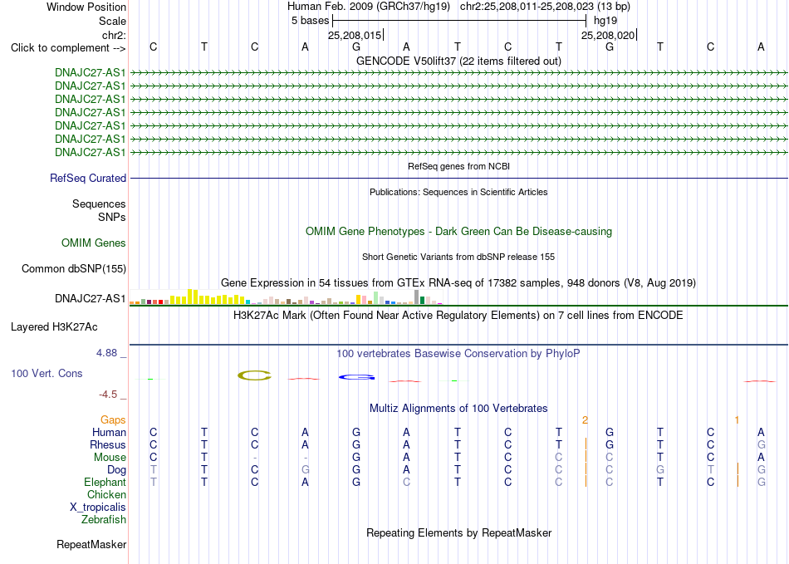Click the Gaps row label

(113, 419)
